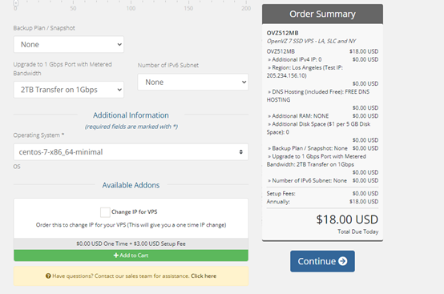Click the up-down arrows on Operating System selector
This screenshot has width=444, height=294.
point(240,152)
